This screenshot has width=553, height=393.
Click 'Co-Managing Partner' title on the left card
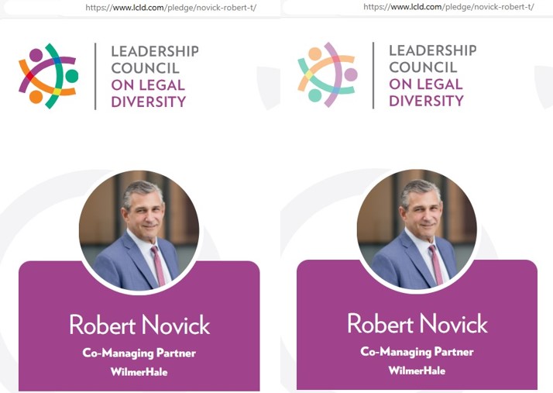139,353
